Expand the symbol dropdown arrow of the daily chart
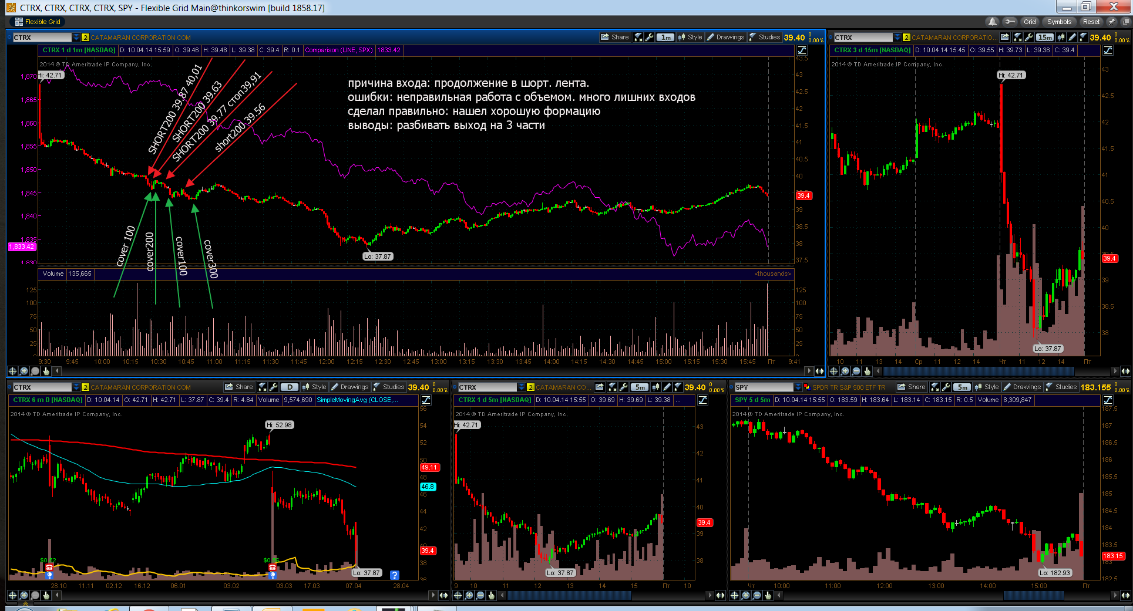The height and width of the screenshot is (611, 1133). coord(76,387)
